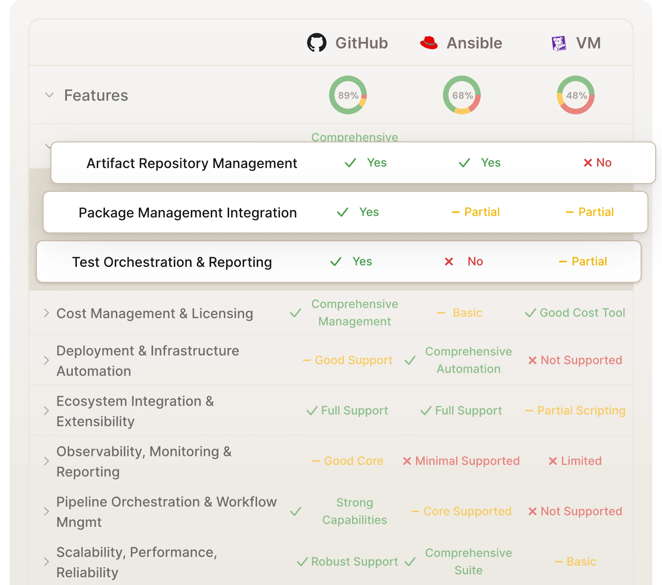The width and height of the screenshot is (662, 585).
Task: Select the Ansible column header
Action: (x=474, y=43)
